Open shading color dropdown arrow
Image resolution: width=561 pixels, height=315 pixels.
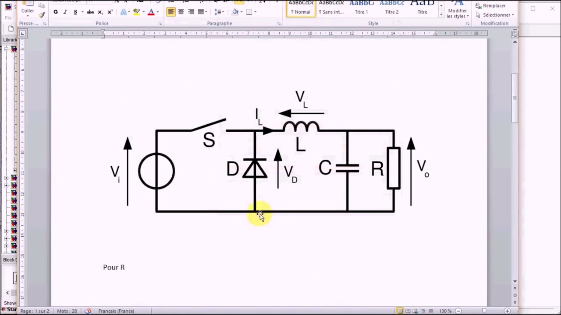click(242, 12)
